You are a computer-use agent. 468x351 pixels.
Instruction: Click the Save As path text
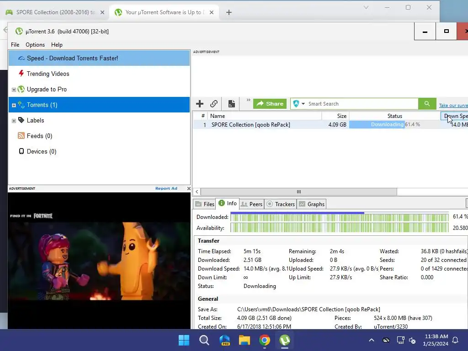tap(308, 309)
